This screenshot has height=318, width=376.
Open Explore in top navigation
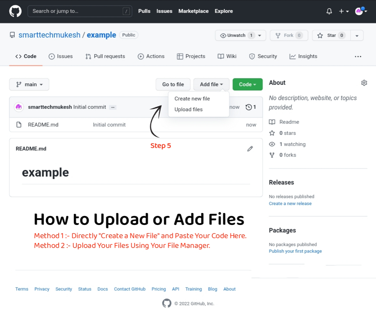(224, 11)
